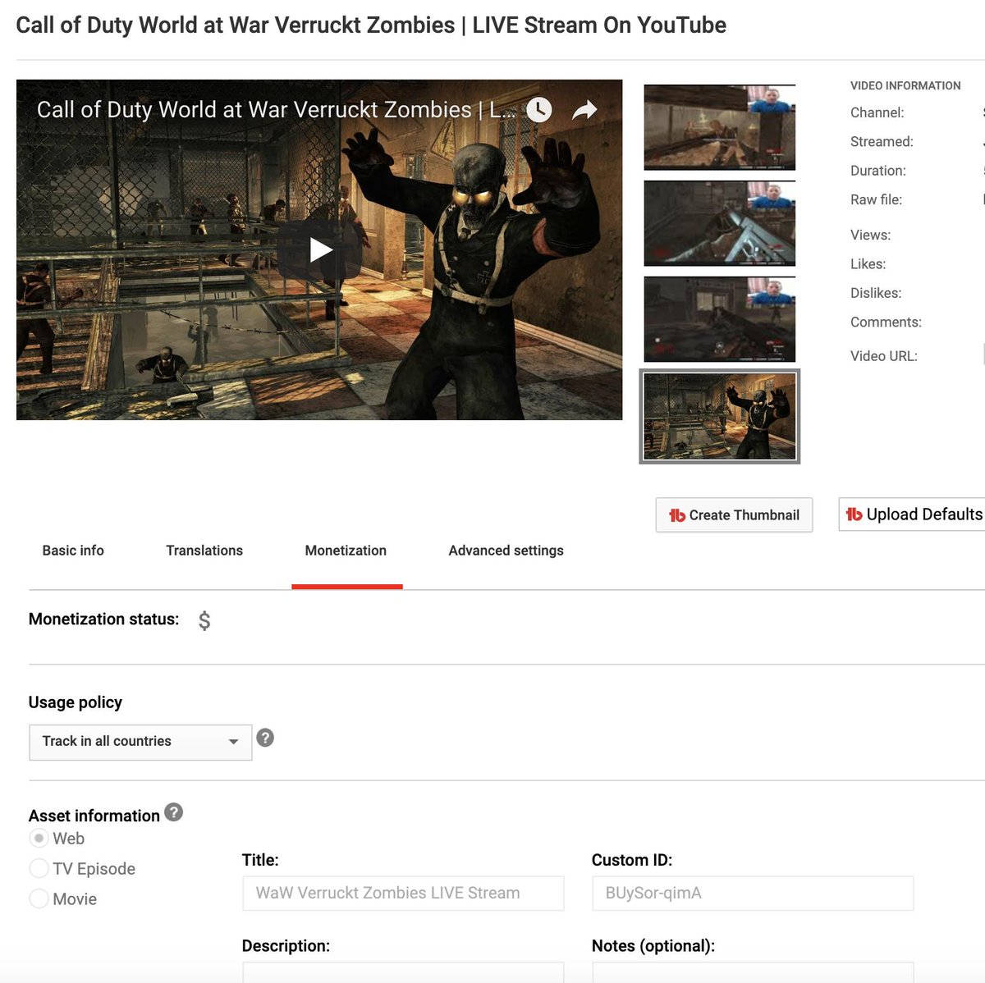
Task: Click TubeBuddy icon on Create Thumbnail
Action: point(677,515)
